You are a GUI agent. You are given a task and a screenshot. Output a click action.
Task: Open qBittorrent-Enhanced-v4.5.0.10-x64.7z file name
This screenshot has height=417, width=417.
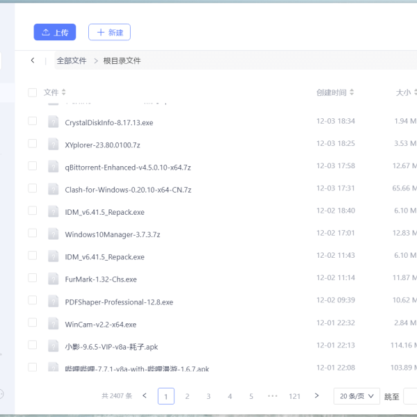tap(128, 167)
